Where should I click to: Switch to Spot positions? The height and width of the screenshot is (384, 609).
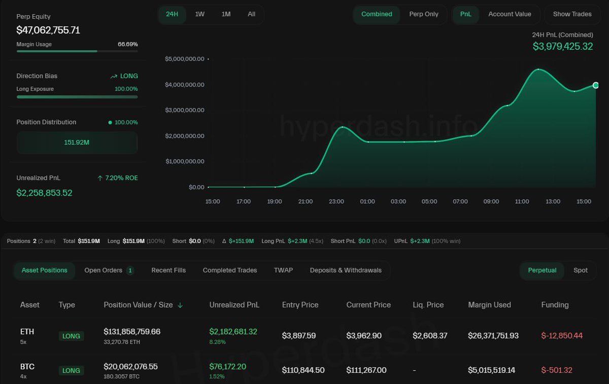tap(581, 270)
